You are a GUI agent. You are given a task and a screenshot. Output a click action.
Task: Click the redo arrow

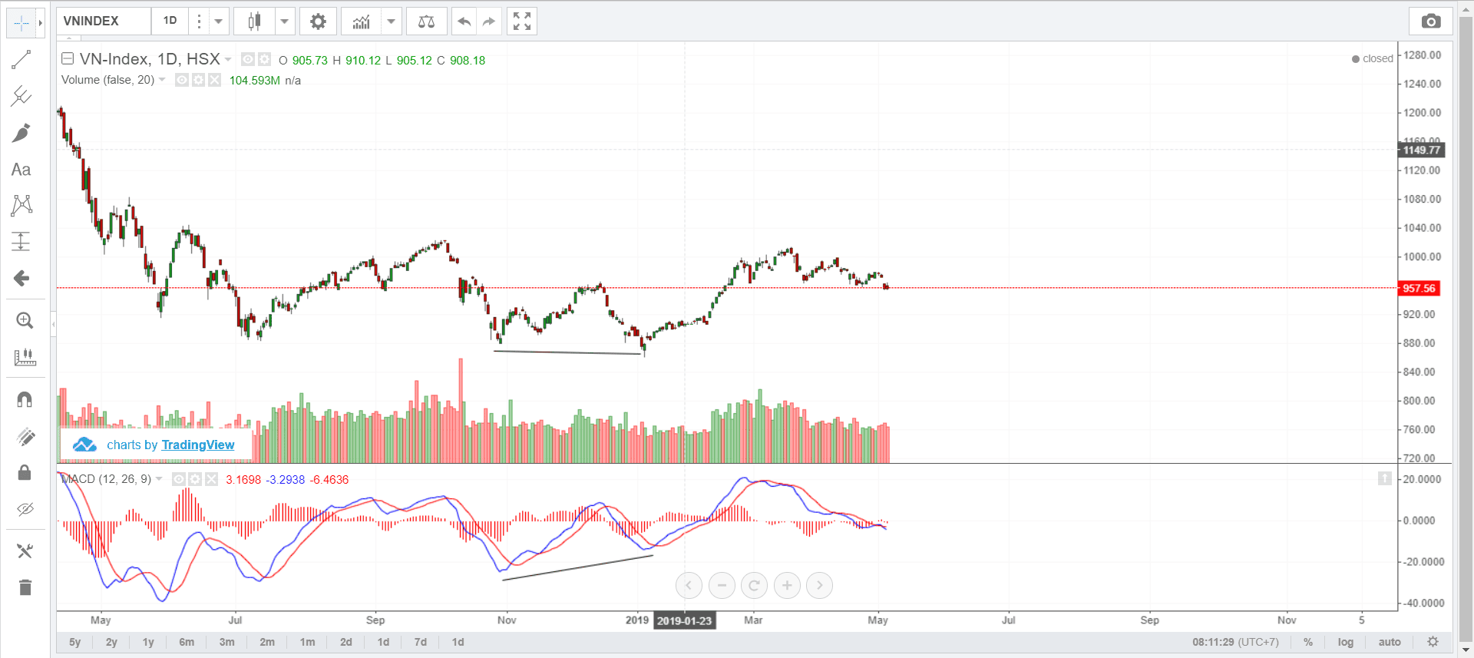click(488, 21)
